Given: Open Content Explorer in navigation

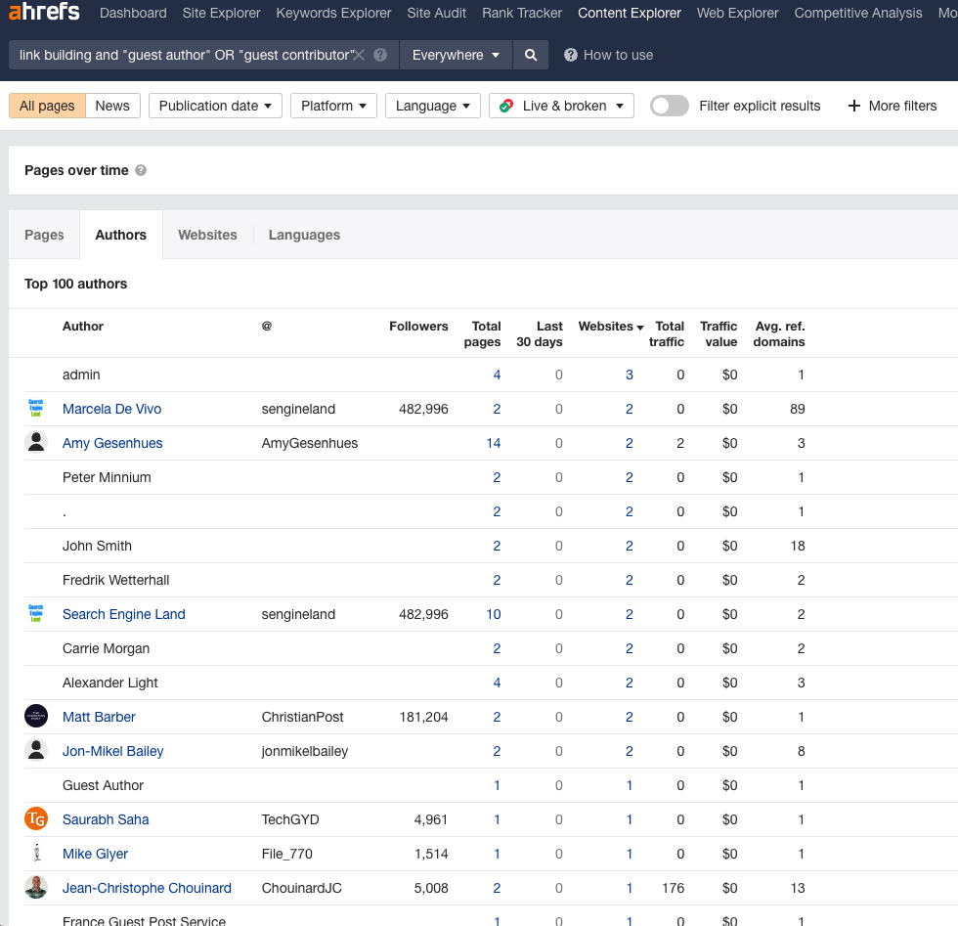Looking at the screenshot, I should click(630, 13).
